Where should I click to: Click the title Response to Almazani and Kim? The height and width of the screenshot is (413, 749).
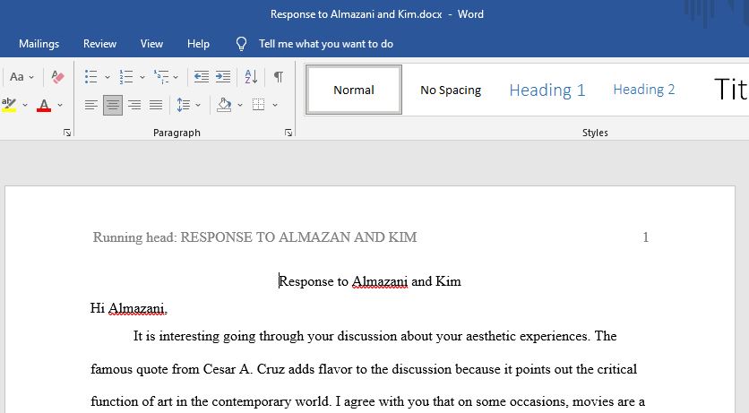(370, 281)
